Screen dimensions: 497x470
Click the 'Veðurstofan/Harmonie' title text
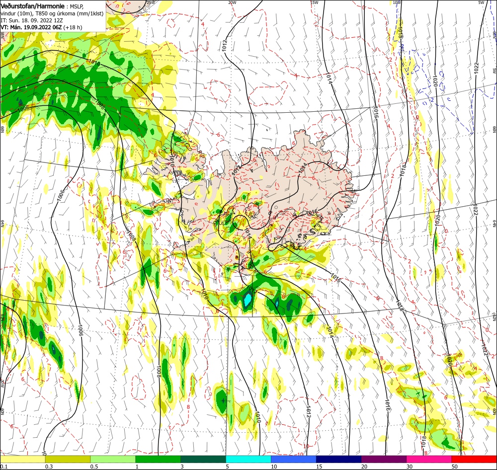point(33,6)
